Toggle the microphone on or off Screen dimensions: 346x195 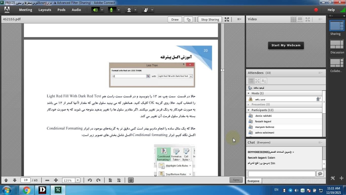coord(111,10)
